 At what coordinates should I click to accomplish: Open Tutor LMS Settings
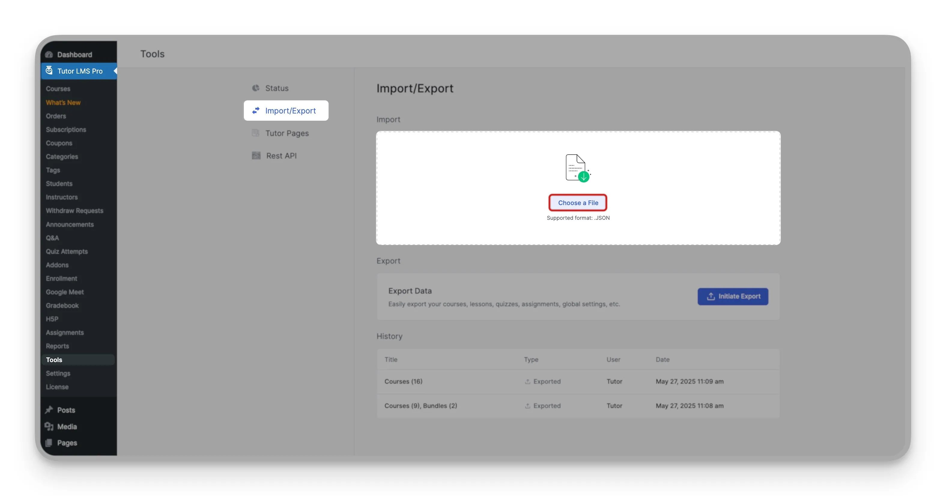pos(58,374)
